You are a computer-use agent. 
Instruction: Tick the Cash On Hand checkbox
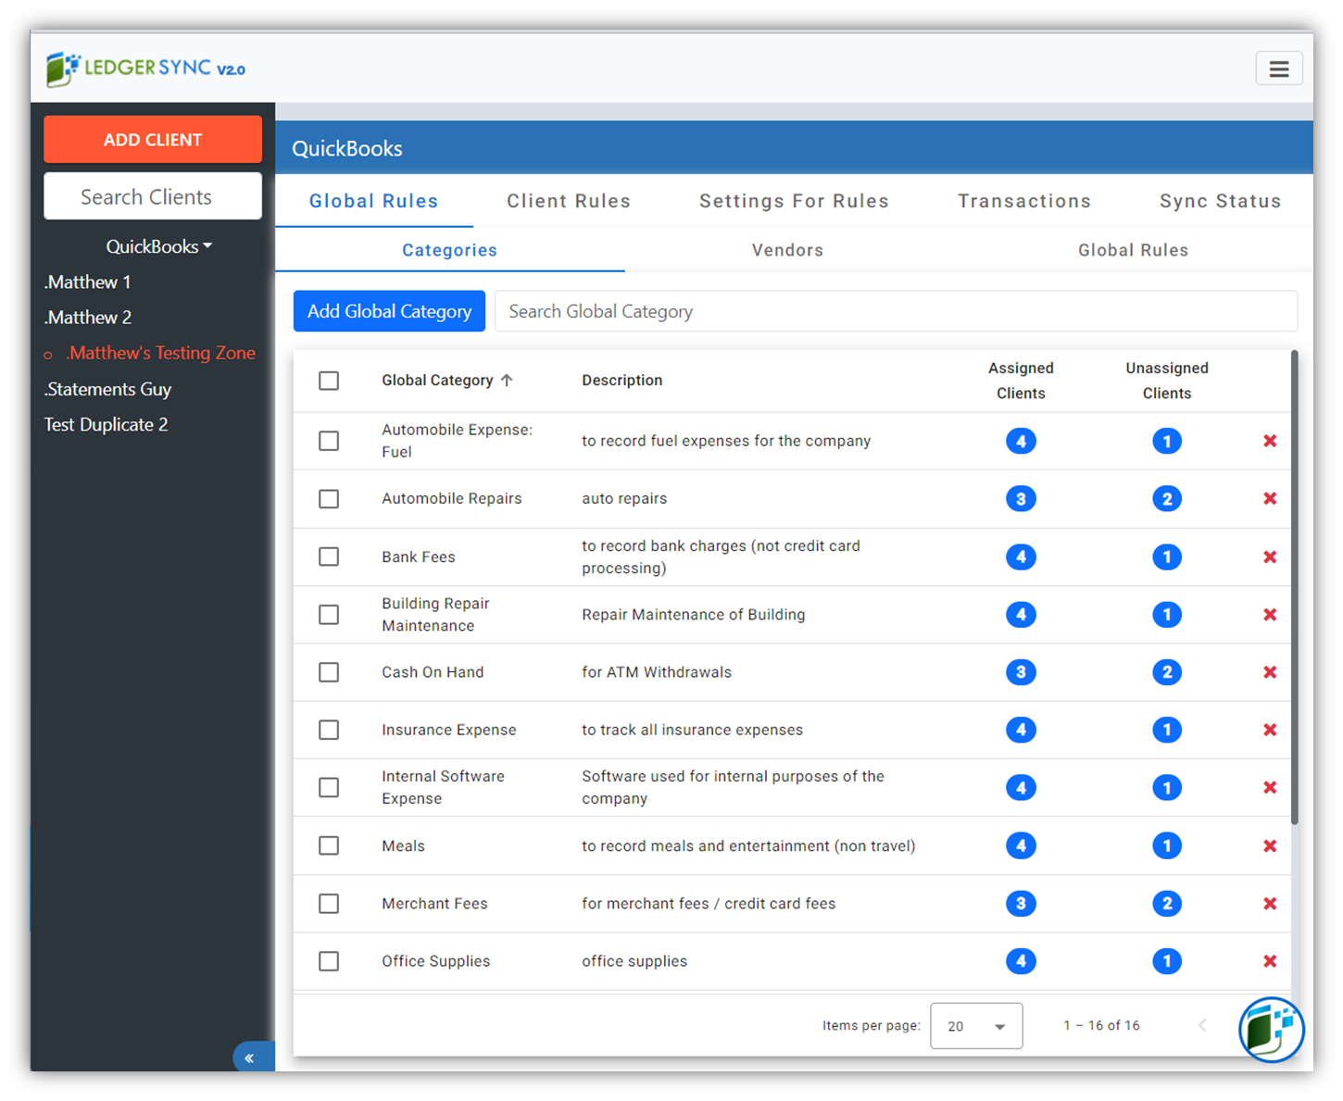(329, 672)
